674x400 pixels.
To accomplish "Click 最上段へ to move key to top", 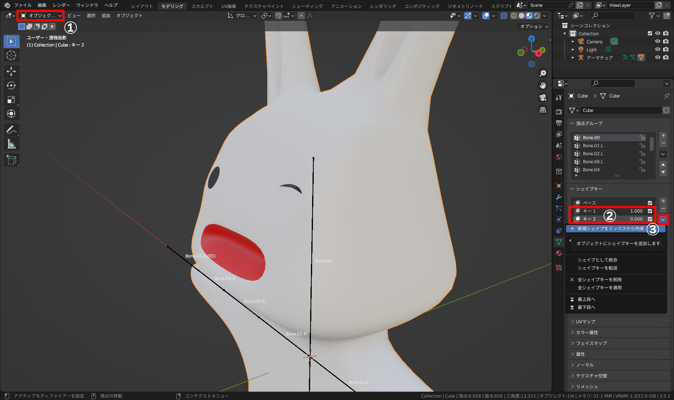I will tap(616, 299).
